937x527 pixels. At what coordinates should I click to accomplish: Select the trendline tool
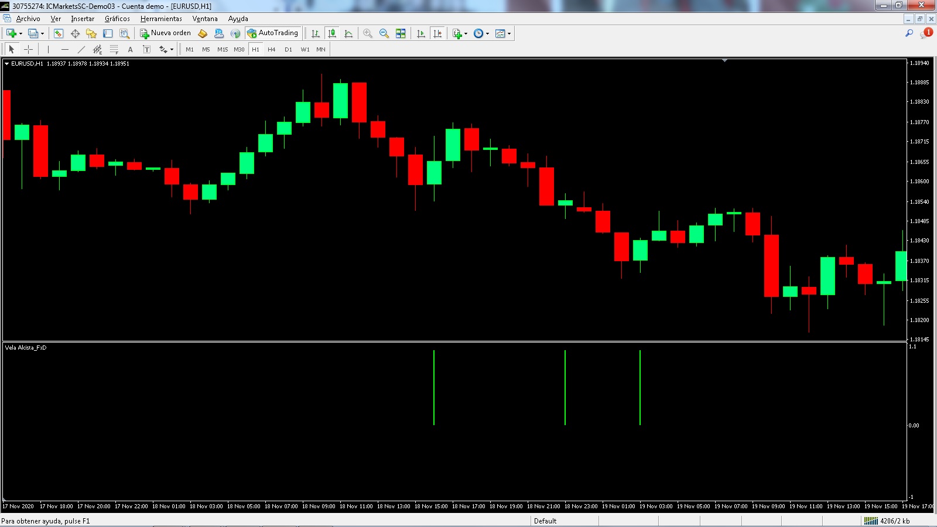(81, 49)
